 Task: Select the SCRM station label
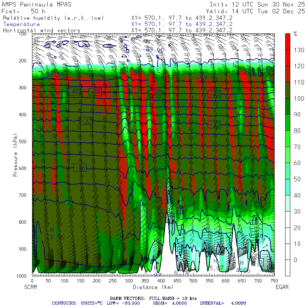click(31, 287)
